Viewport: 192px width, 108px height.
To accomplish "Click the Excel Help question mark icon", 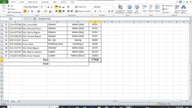I will point(180,2).
